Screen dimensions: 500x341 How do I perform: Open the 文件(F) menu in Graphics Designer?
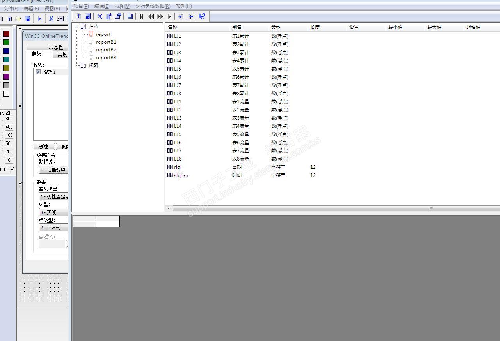tap(11, 9)
